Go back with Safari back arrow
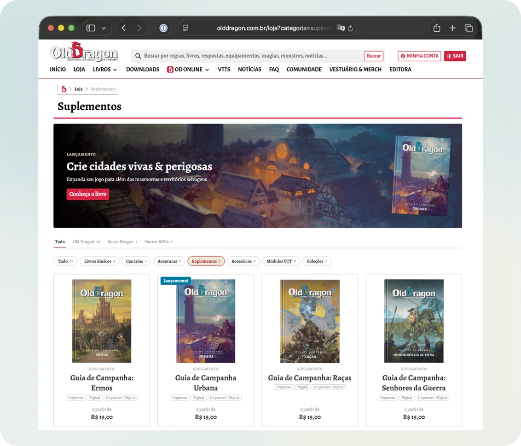Image resolution: width=521 pixels, height=446 pixels. click(x=124, y=28)
